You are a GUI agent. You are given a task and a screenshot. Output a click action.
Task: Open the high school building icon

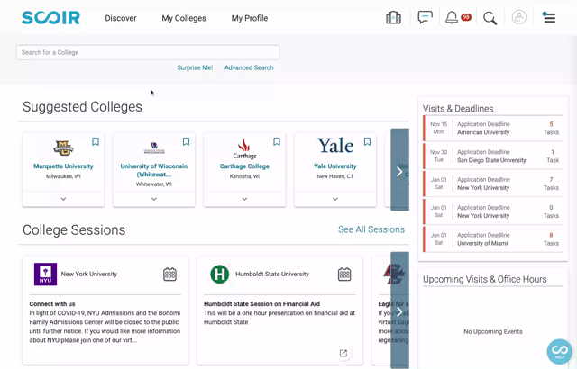click(393, 18)
